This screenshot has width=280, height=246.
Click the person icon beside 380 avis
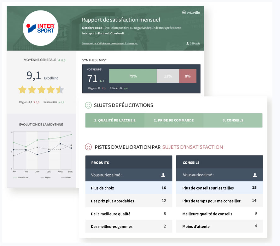coord(188,43)
